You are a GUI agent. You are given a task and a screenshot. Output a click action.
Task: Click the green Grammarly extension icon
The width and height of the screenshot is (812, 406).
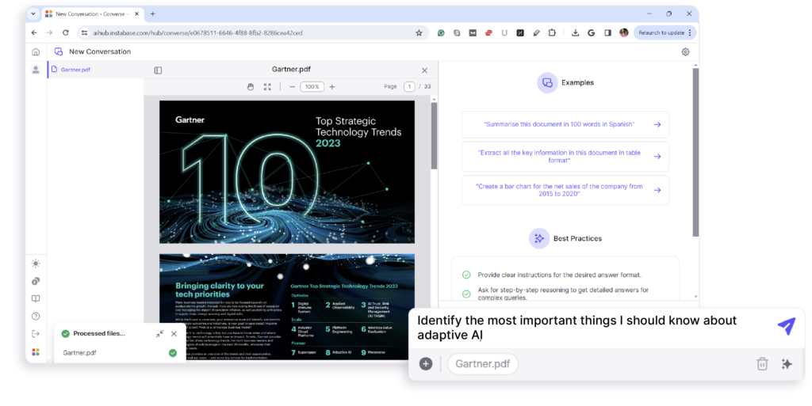coord(441,32)
